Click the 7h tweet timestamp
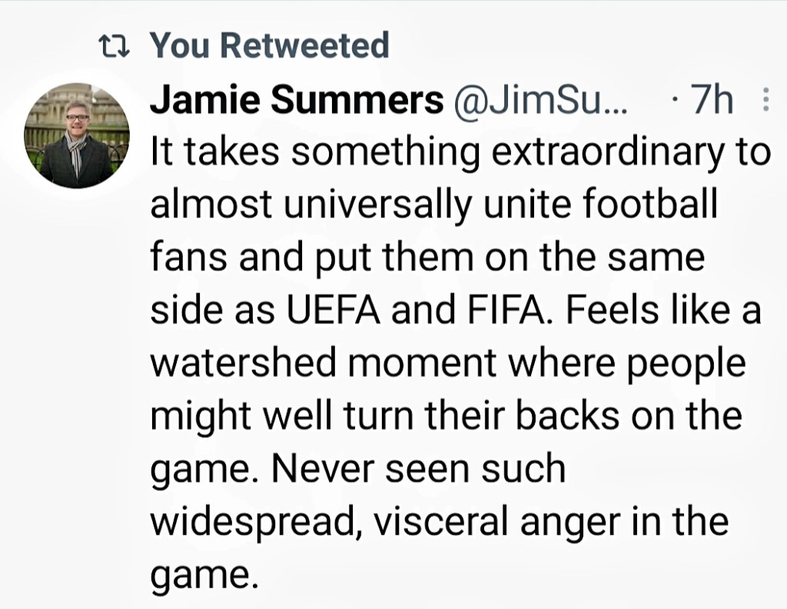787x609 pixels. (710, 101)
